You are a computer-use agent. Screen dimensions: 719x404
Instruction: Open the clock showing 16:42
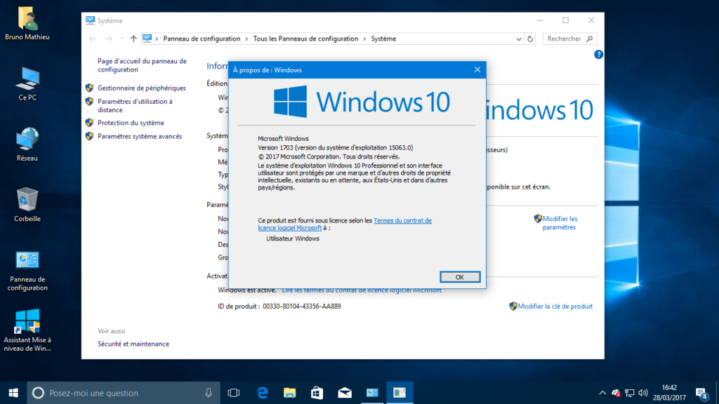click(669, 393)
